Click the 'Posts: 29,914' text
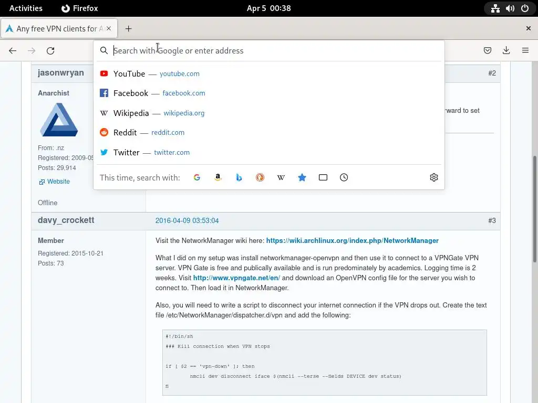 coord(57,168)
